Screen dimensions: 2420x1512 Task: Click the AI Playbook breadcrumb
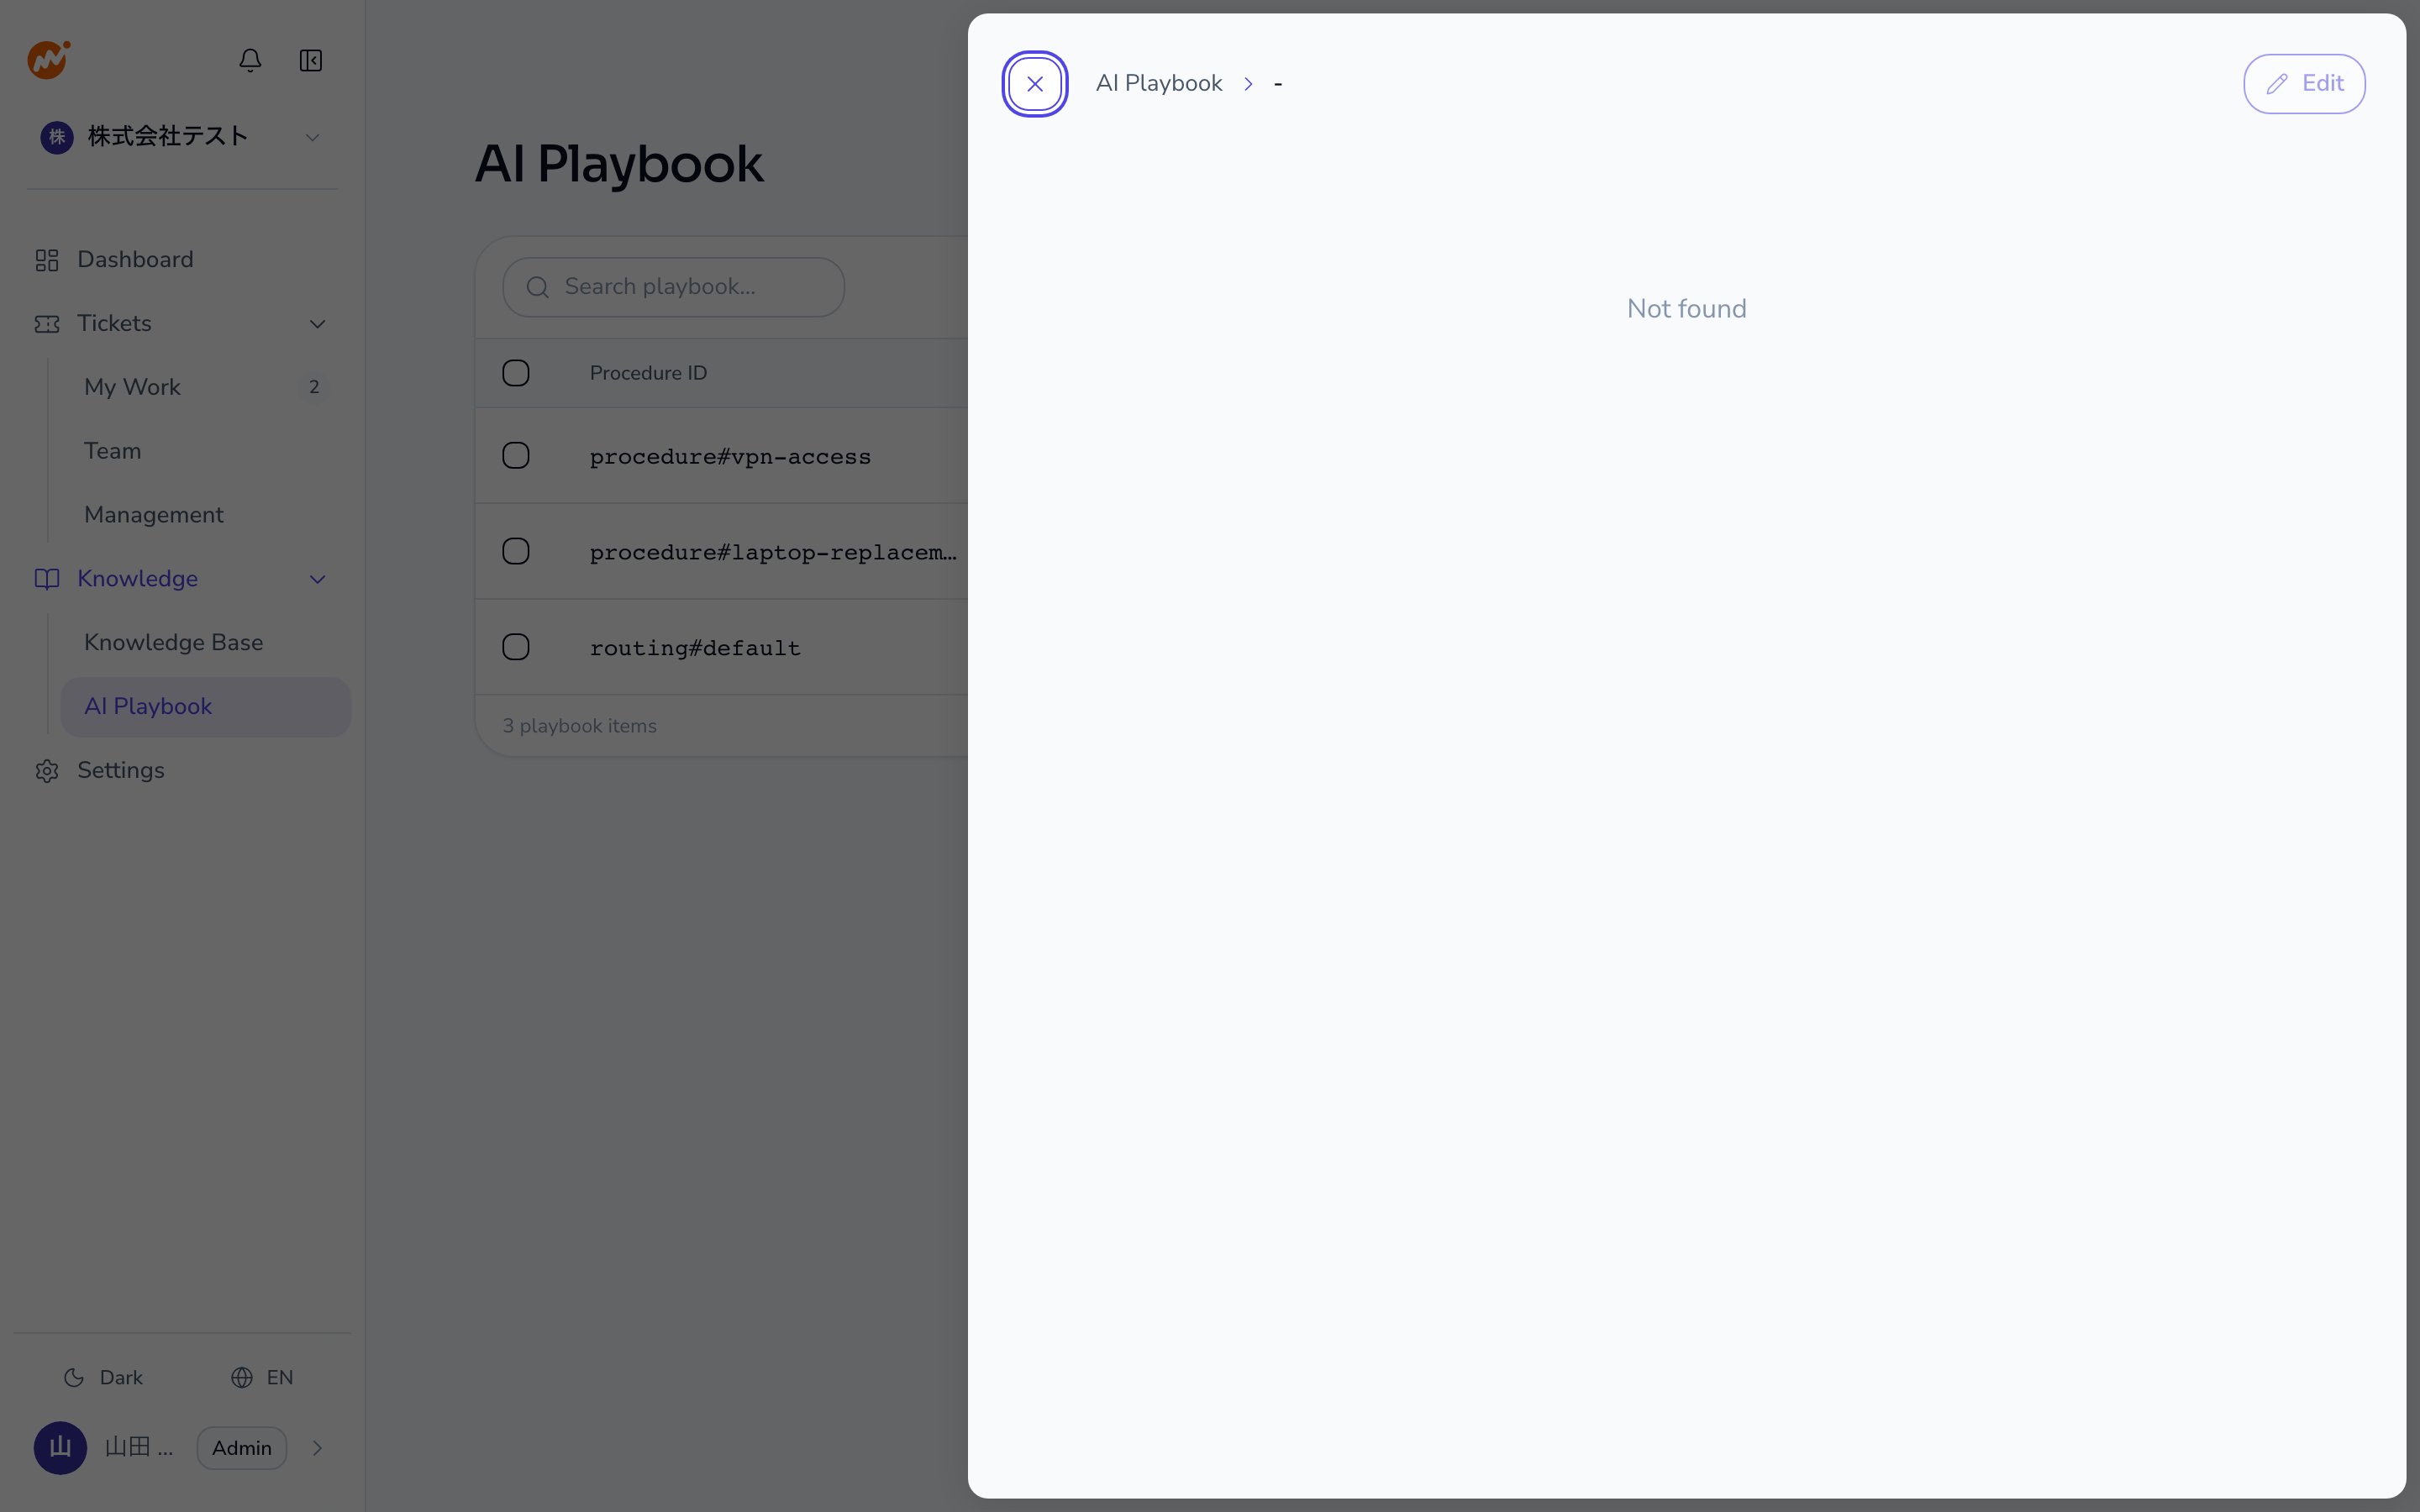pos(1159,84)
